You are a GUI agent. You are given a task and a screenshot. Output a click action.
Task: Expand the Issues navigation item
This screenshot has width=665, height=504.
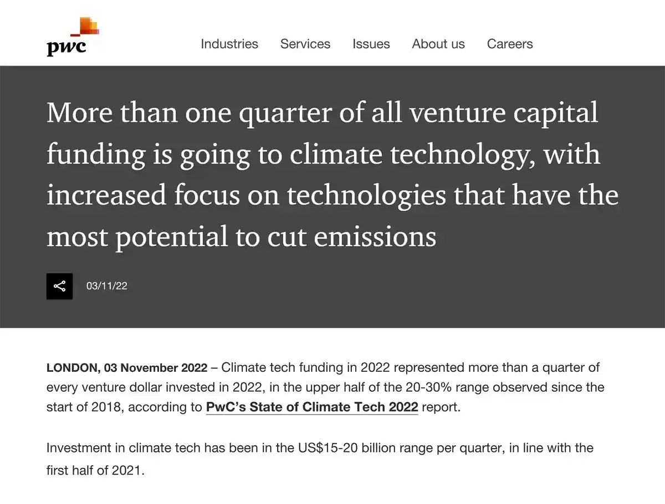[x=371, y=44]
